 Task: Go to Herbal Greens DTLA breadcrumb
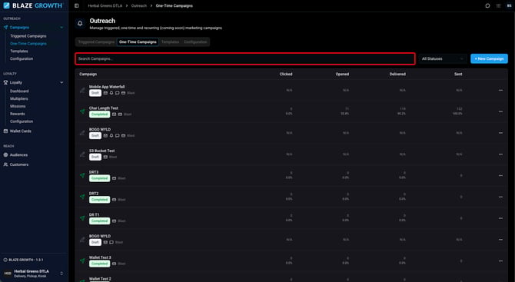(105, 6)
